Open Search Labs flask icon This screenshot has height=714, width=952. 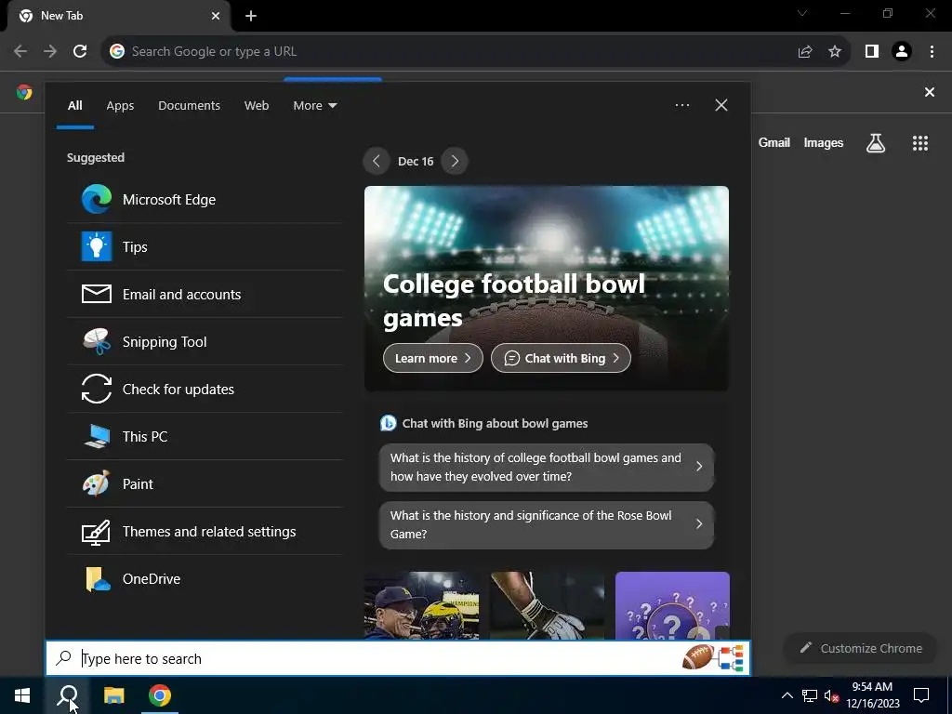[x=876, y=143]
